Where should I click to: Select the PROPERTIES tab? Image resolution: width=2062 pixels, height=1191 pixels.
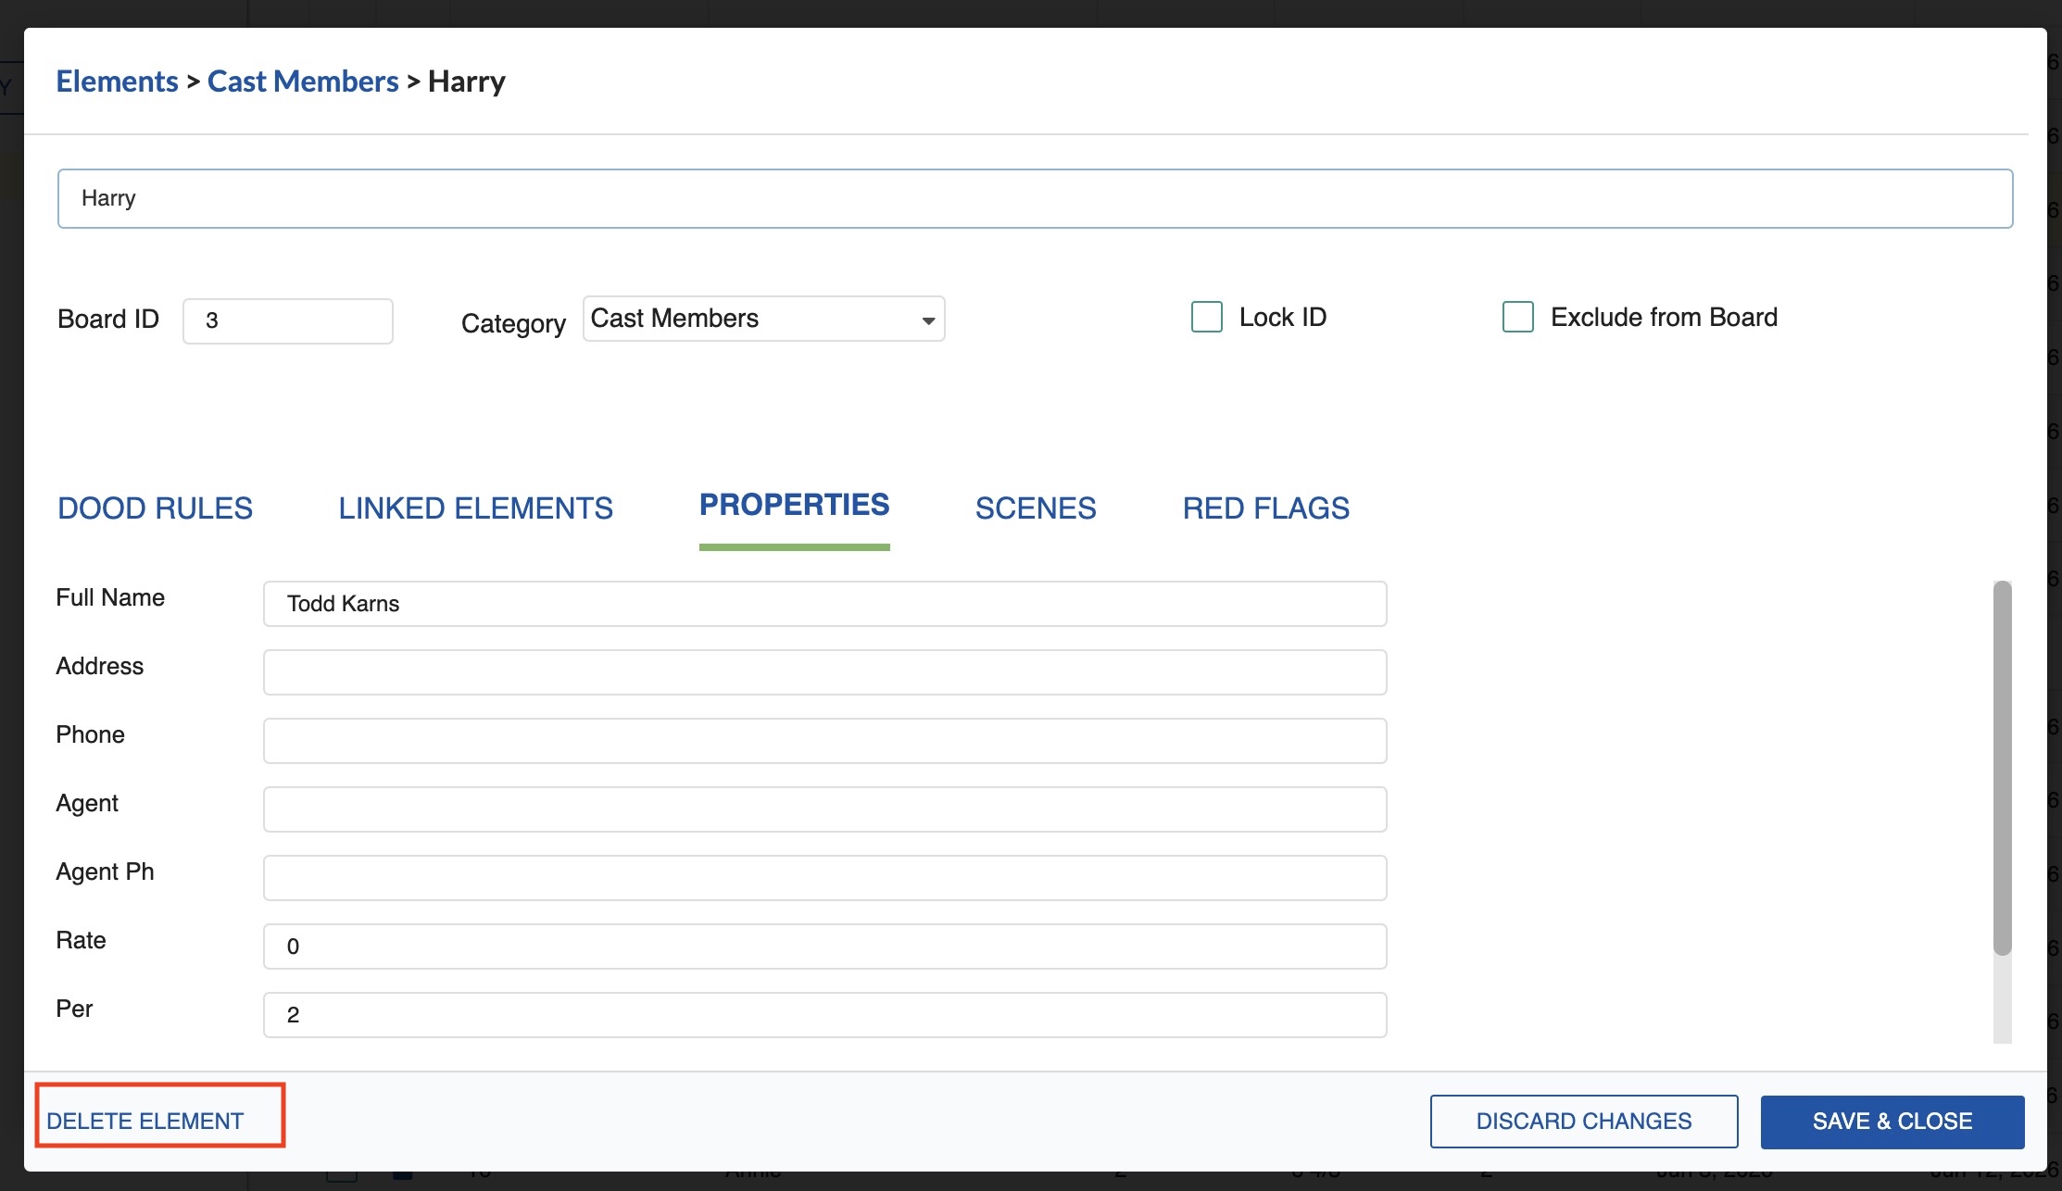794,506
